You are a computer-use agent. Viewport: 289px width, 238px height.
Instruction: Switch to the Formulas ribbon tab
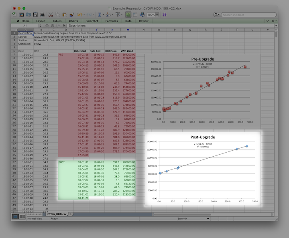coord(112,21)
